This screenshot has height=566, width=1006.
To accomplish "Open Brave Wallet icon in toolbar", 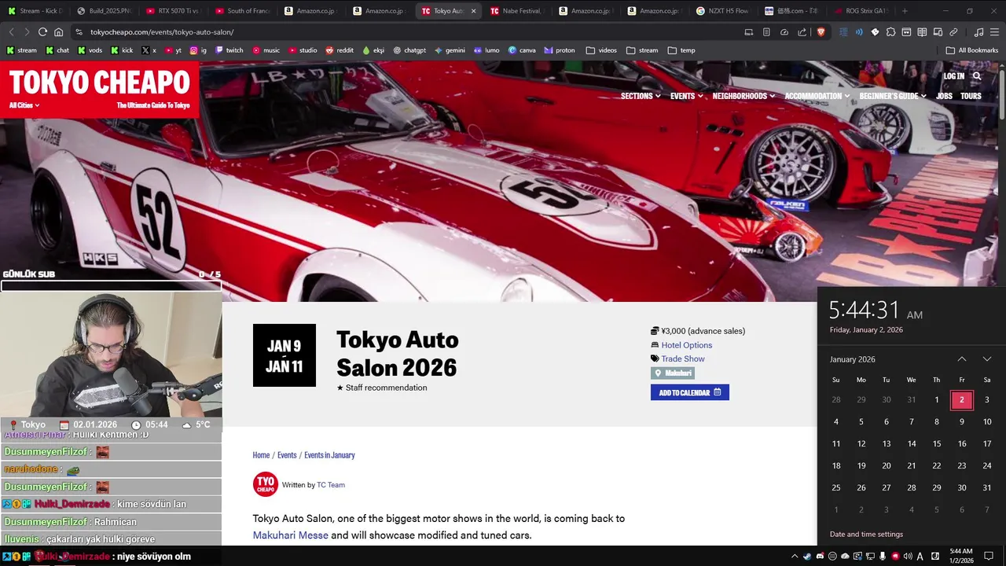I will 906,32.
